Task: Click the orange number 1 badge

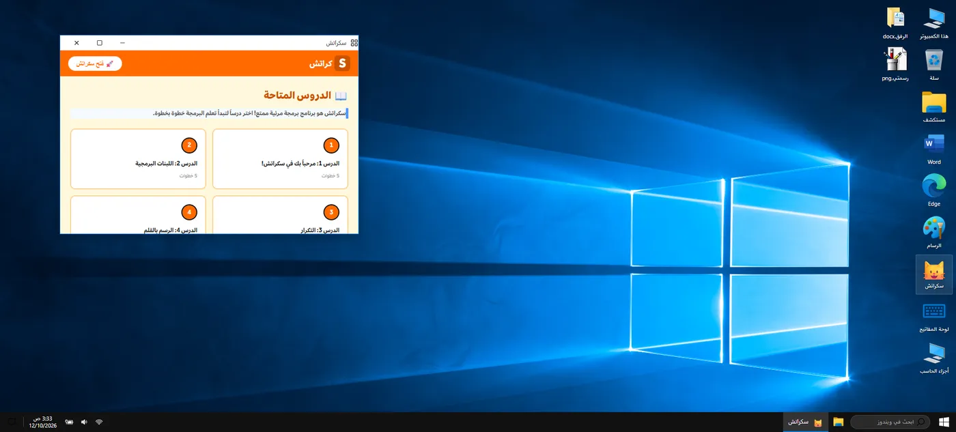Action: 331,145
